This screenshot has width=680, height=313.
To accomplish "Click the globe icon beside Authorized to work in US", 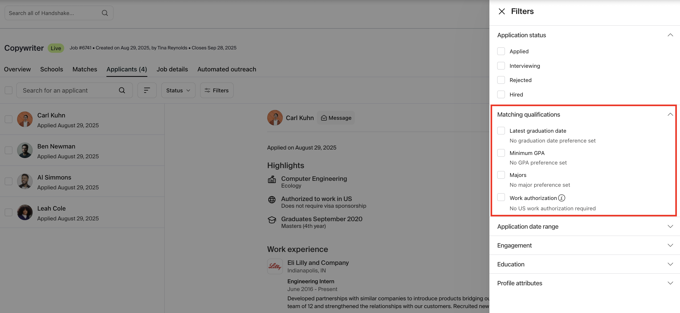I will click(x=272, y=200).
